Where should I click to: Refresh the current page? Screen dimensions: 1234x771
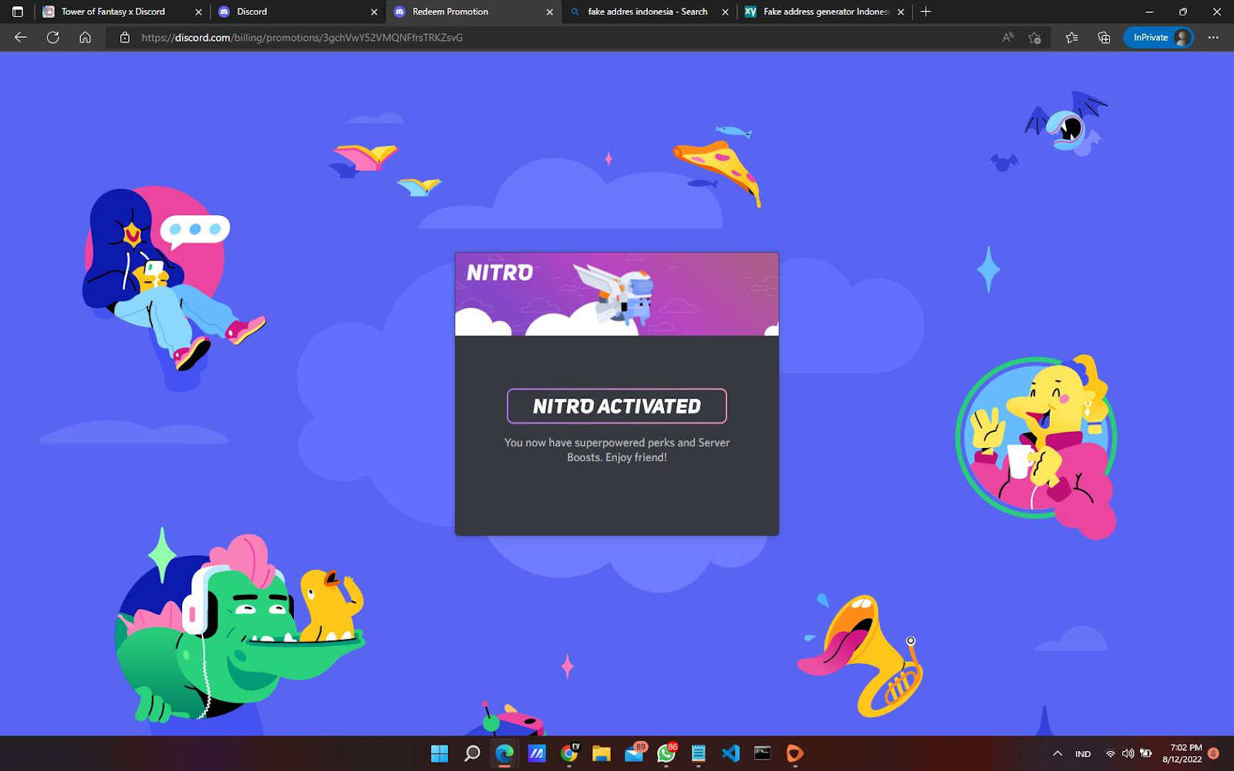(x=52, y=37)
